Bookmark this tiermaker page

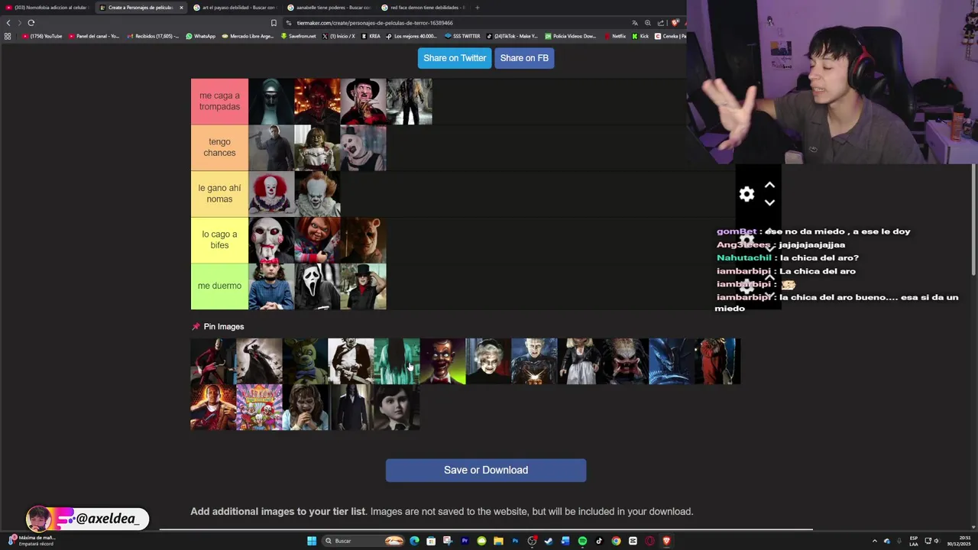[x=274, y=23]
